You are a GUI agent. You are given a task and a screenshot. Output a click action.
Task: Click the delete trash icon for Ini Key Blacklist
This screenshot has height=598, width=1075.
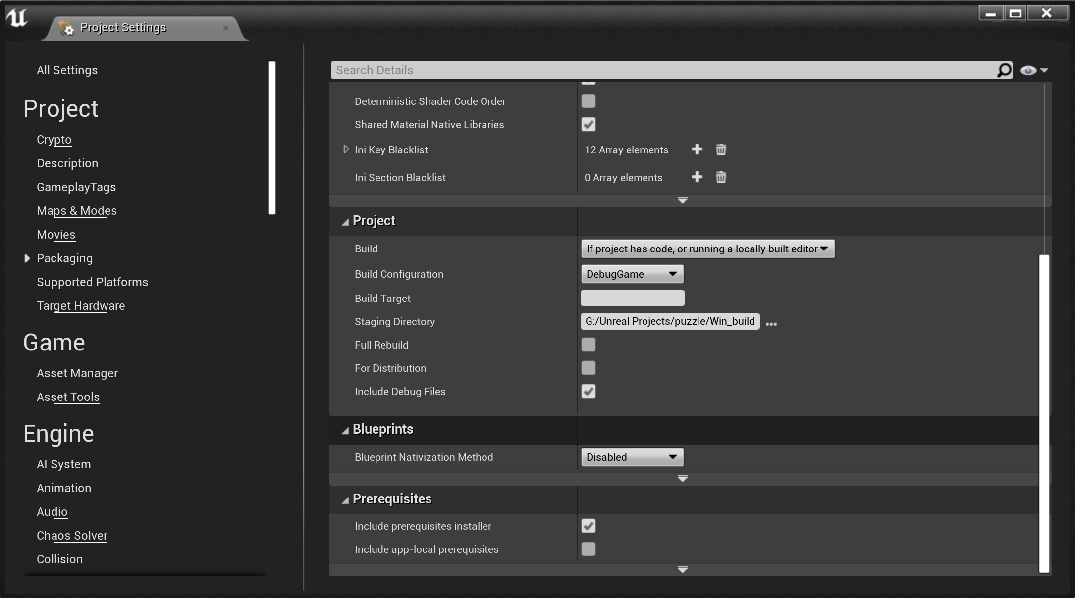(x=721, y=149)
